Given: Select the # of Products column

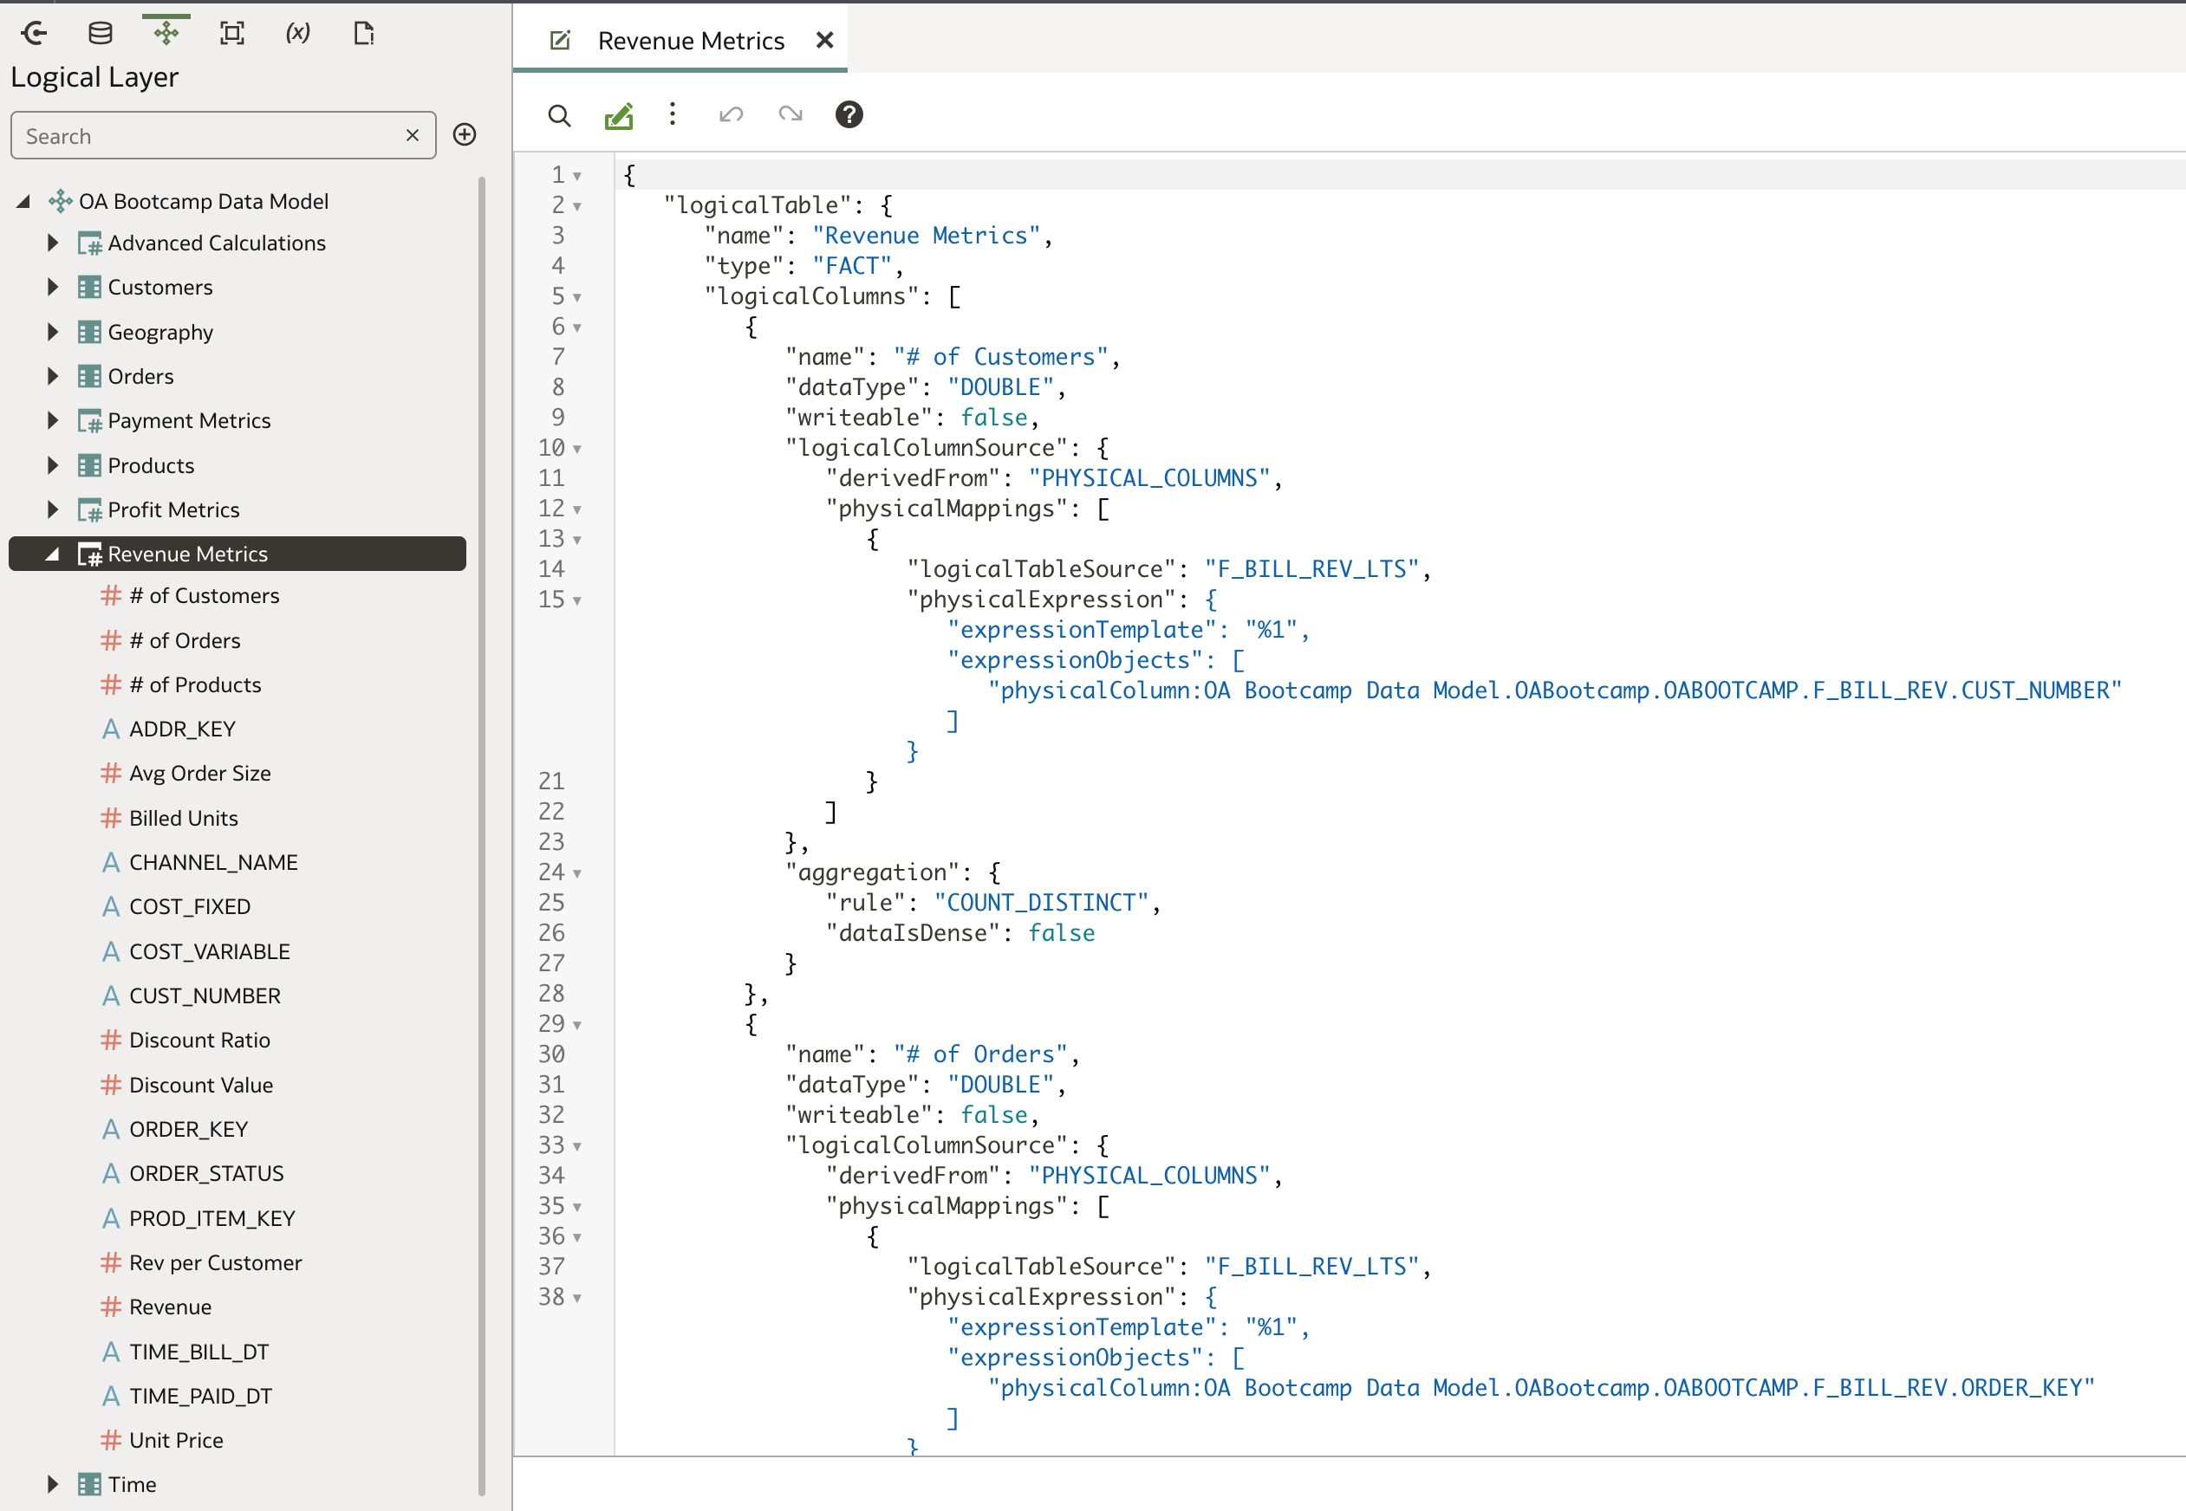Looking at the screenshot, I should pyautogui.click(x=195, y=684).
